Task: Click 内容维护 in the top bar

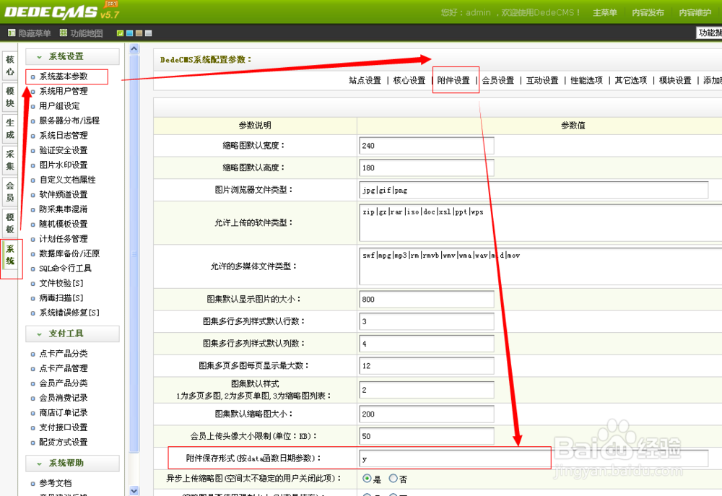Action: point(695,12)
